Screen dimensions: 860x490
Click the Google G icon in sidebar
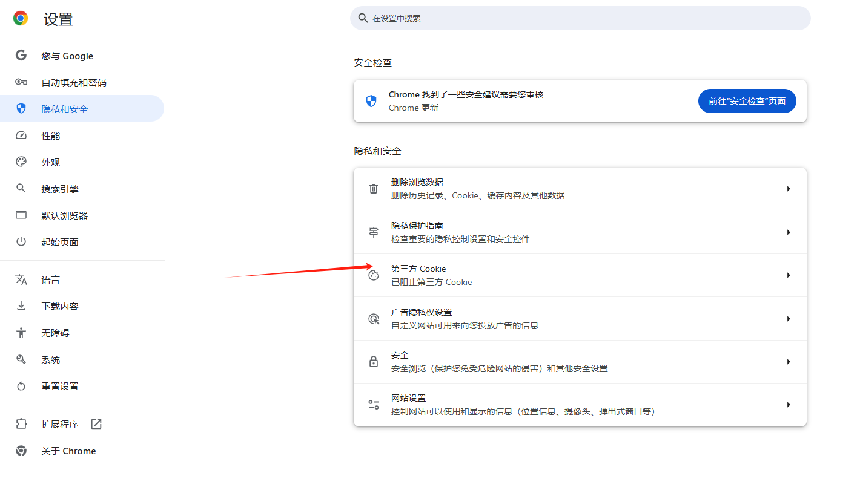click(x=21, y=56)
